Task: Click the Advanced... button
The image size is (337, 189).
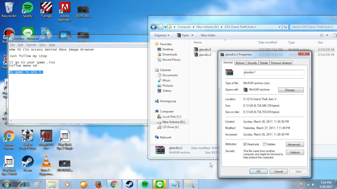Action: coord(295,145)
